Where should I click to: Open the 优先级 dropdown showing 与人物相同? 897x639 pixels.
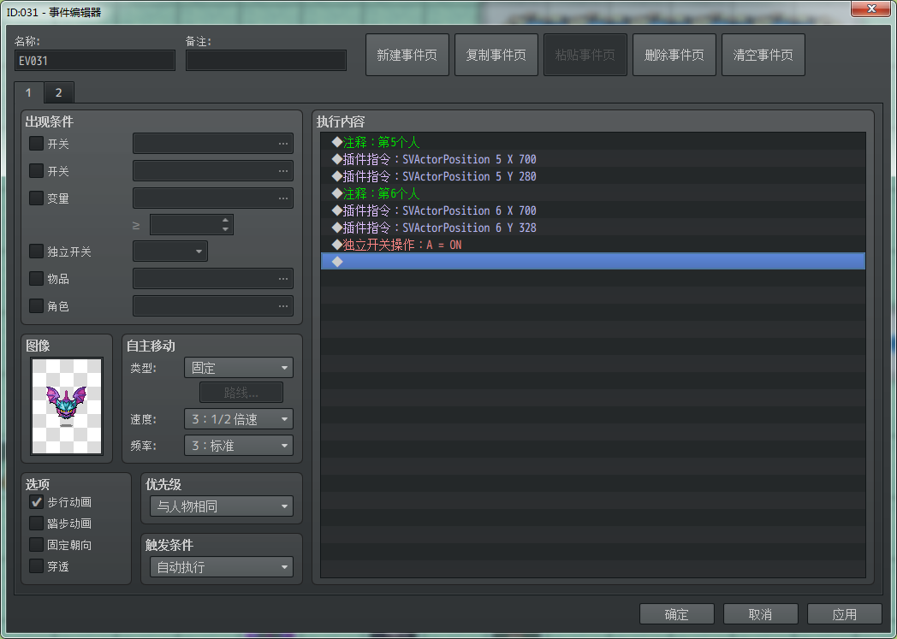pos(222,506)
